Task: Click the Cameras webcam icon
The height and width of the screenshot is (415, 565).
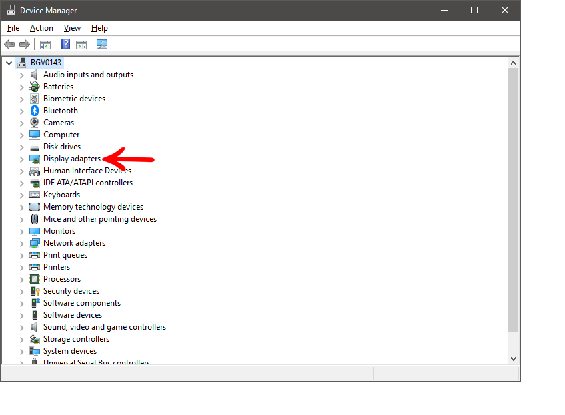Action: 35,123
